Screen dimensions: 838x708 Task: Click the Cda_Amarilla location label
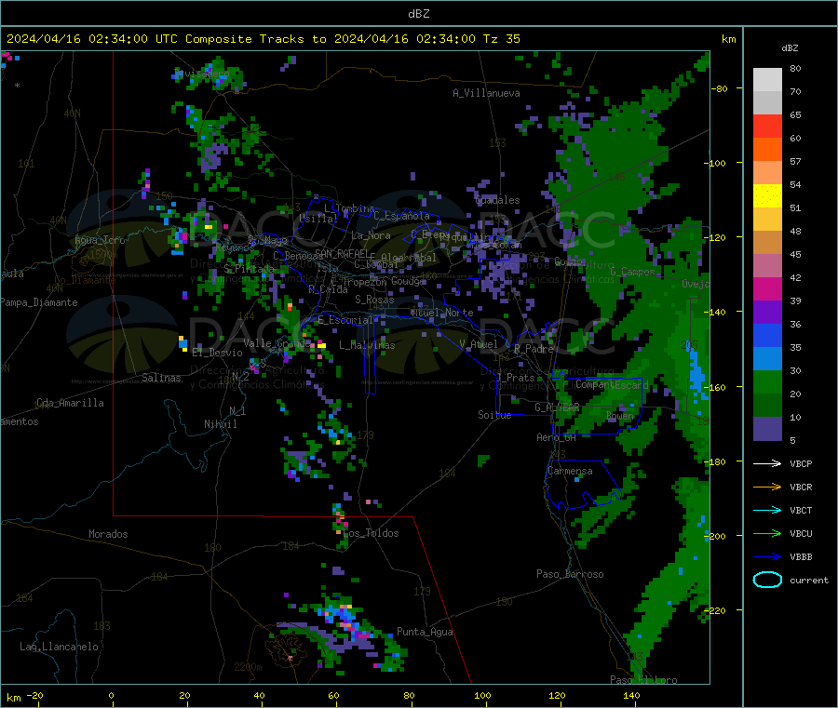(71, 403)
